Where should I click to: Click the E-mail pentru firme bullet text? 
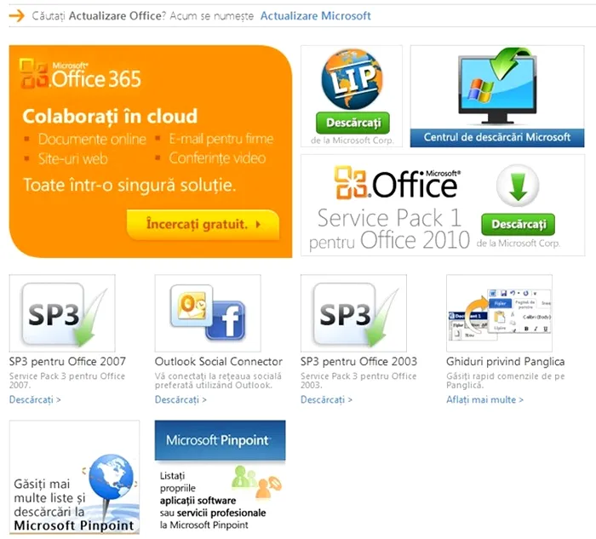(221, 139)
